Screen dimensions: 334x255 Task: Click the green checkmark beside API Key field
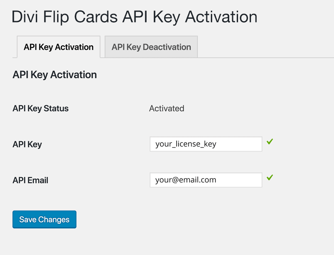click(x=270, y=142)
